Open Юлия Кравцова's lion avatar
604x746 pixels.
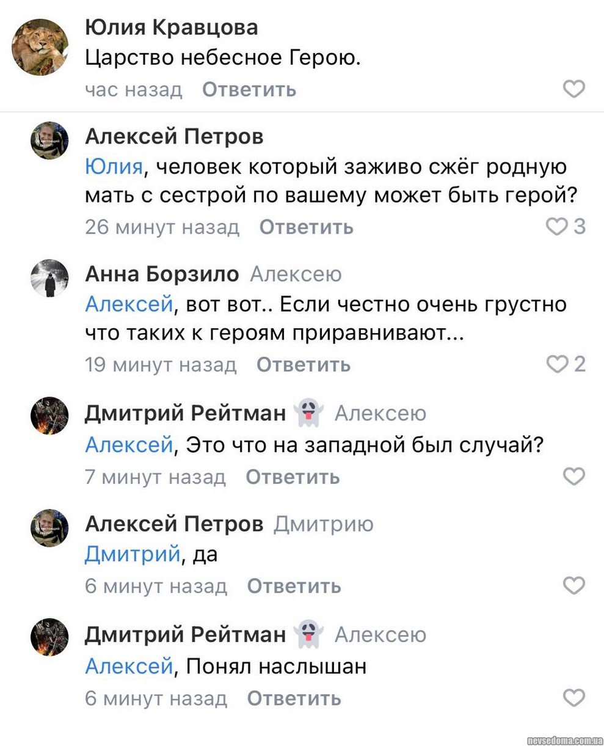click(40, 47)
